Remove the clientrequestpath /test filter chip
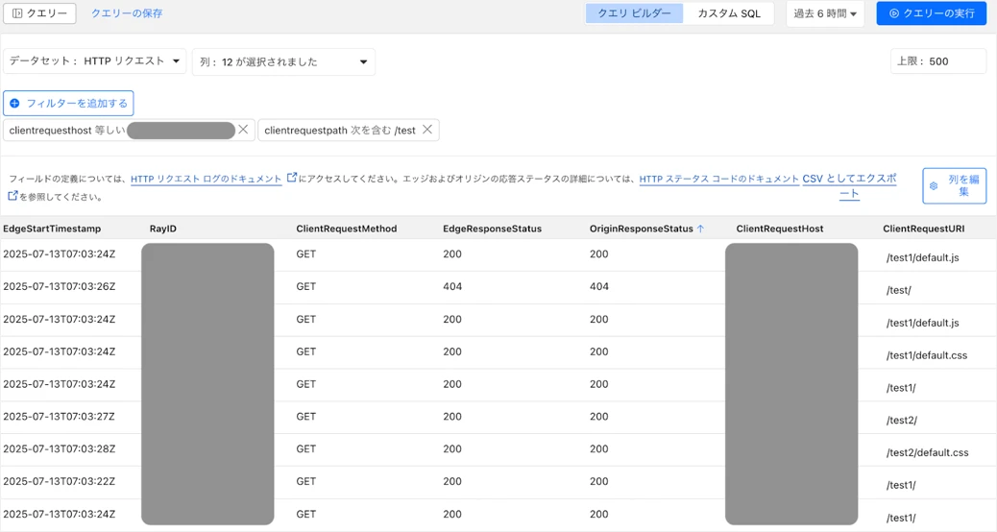Image resolution: width=997 pixels, height=532 pixels. click(427, 130)
